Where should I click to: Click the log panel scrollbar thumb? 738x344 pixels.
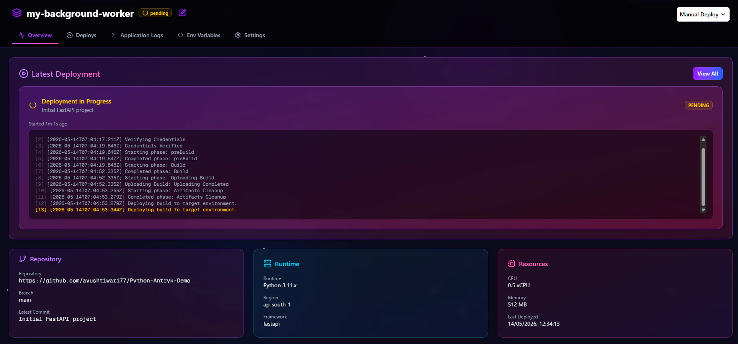(x=703, y=177)
